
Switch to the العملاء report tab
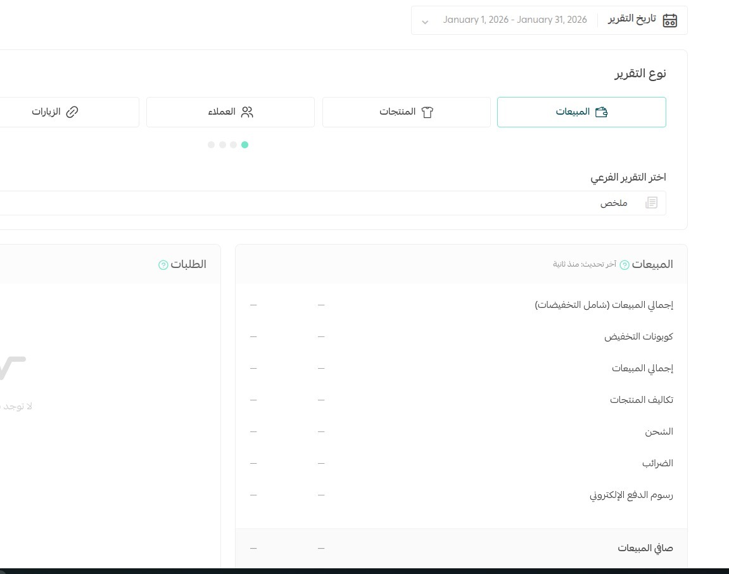[x=231, y=112]
